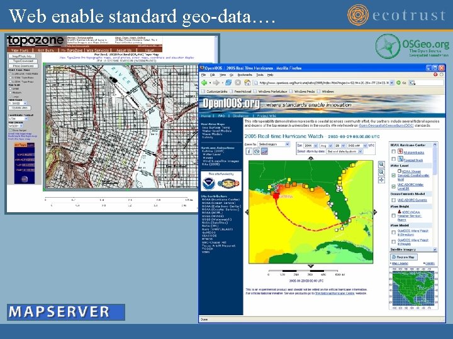Open the time 8:00 AM dropdown
Image resolution: width=453 pixels, height=339 pixels.
click(x=357, y=146)
